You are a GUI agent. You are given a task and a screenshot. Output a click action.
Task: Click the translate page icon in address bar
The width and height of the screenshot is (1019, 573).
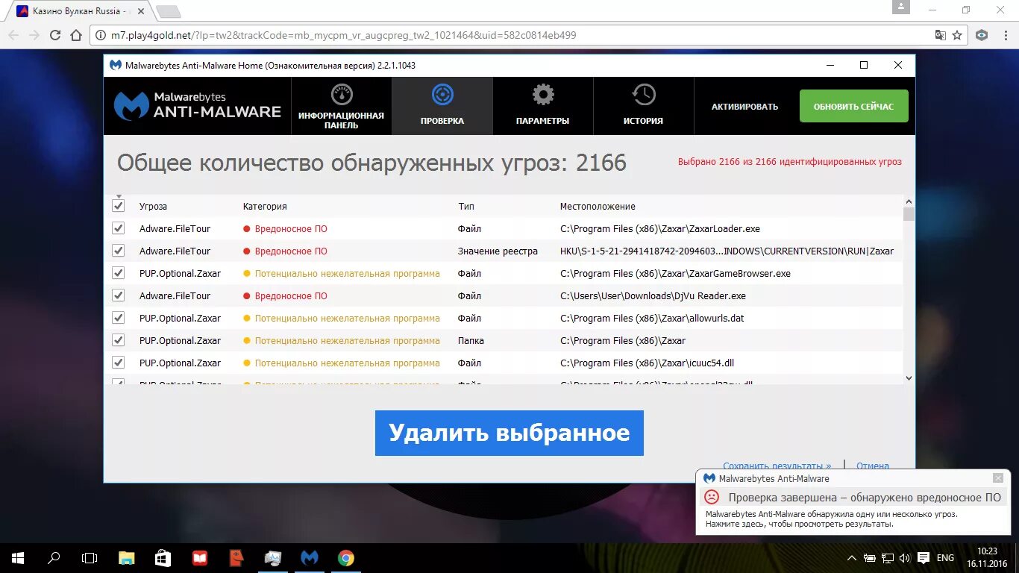coord(941,35)
